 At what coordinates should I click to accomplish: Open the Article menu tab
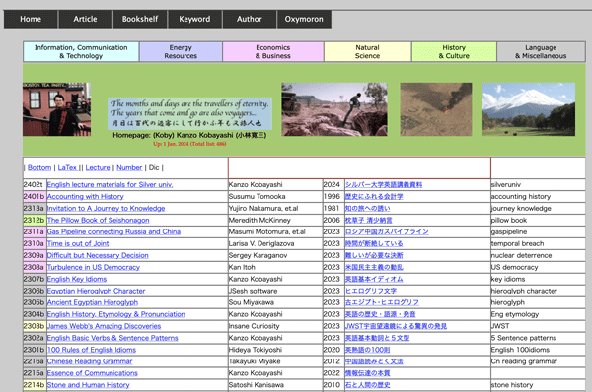click(x=85, y=20)
